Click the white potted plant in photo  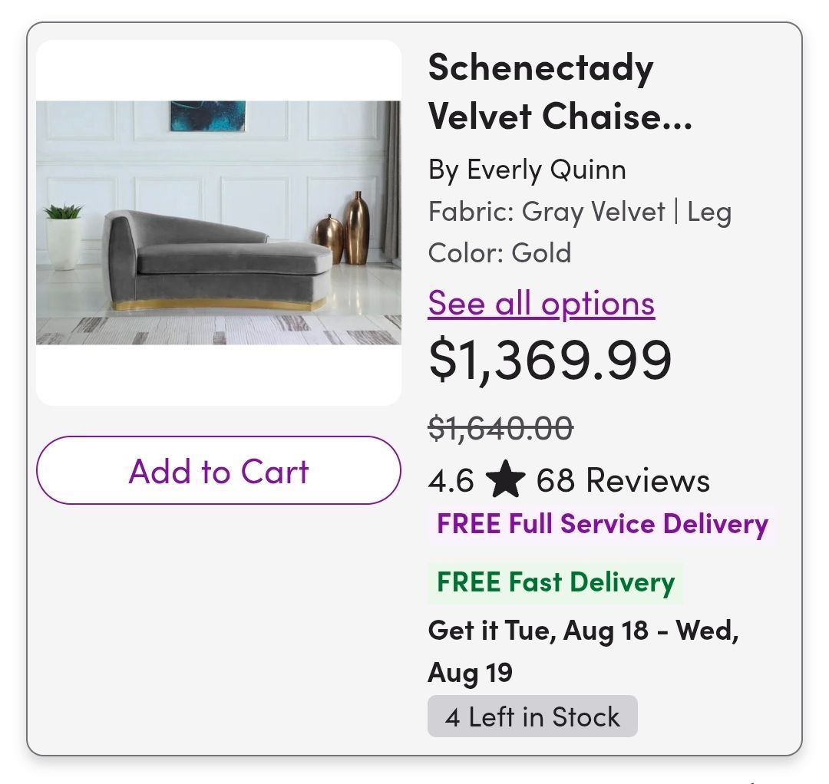[x=64, y=237]
